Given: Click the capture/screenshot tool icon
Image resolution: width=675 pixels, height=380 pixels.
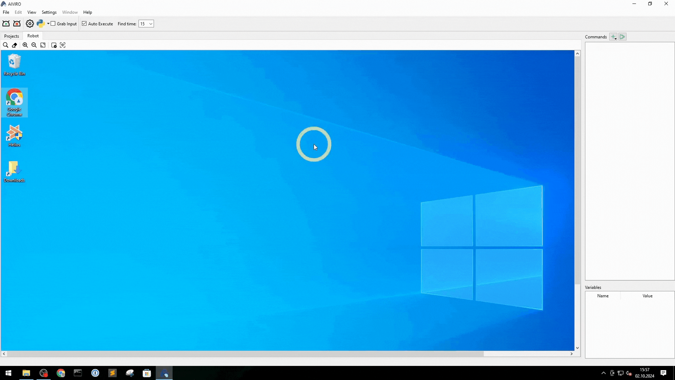Looking at the screenshot, I should click(x=63, y=45).
